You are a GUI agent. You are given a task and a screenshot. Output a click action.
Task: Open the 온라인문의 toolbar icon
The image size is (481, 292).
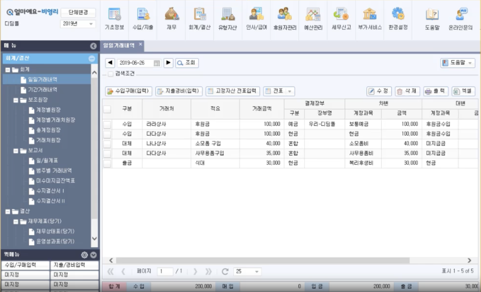[460, 19]
